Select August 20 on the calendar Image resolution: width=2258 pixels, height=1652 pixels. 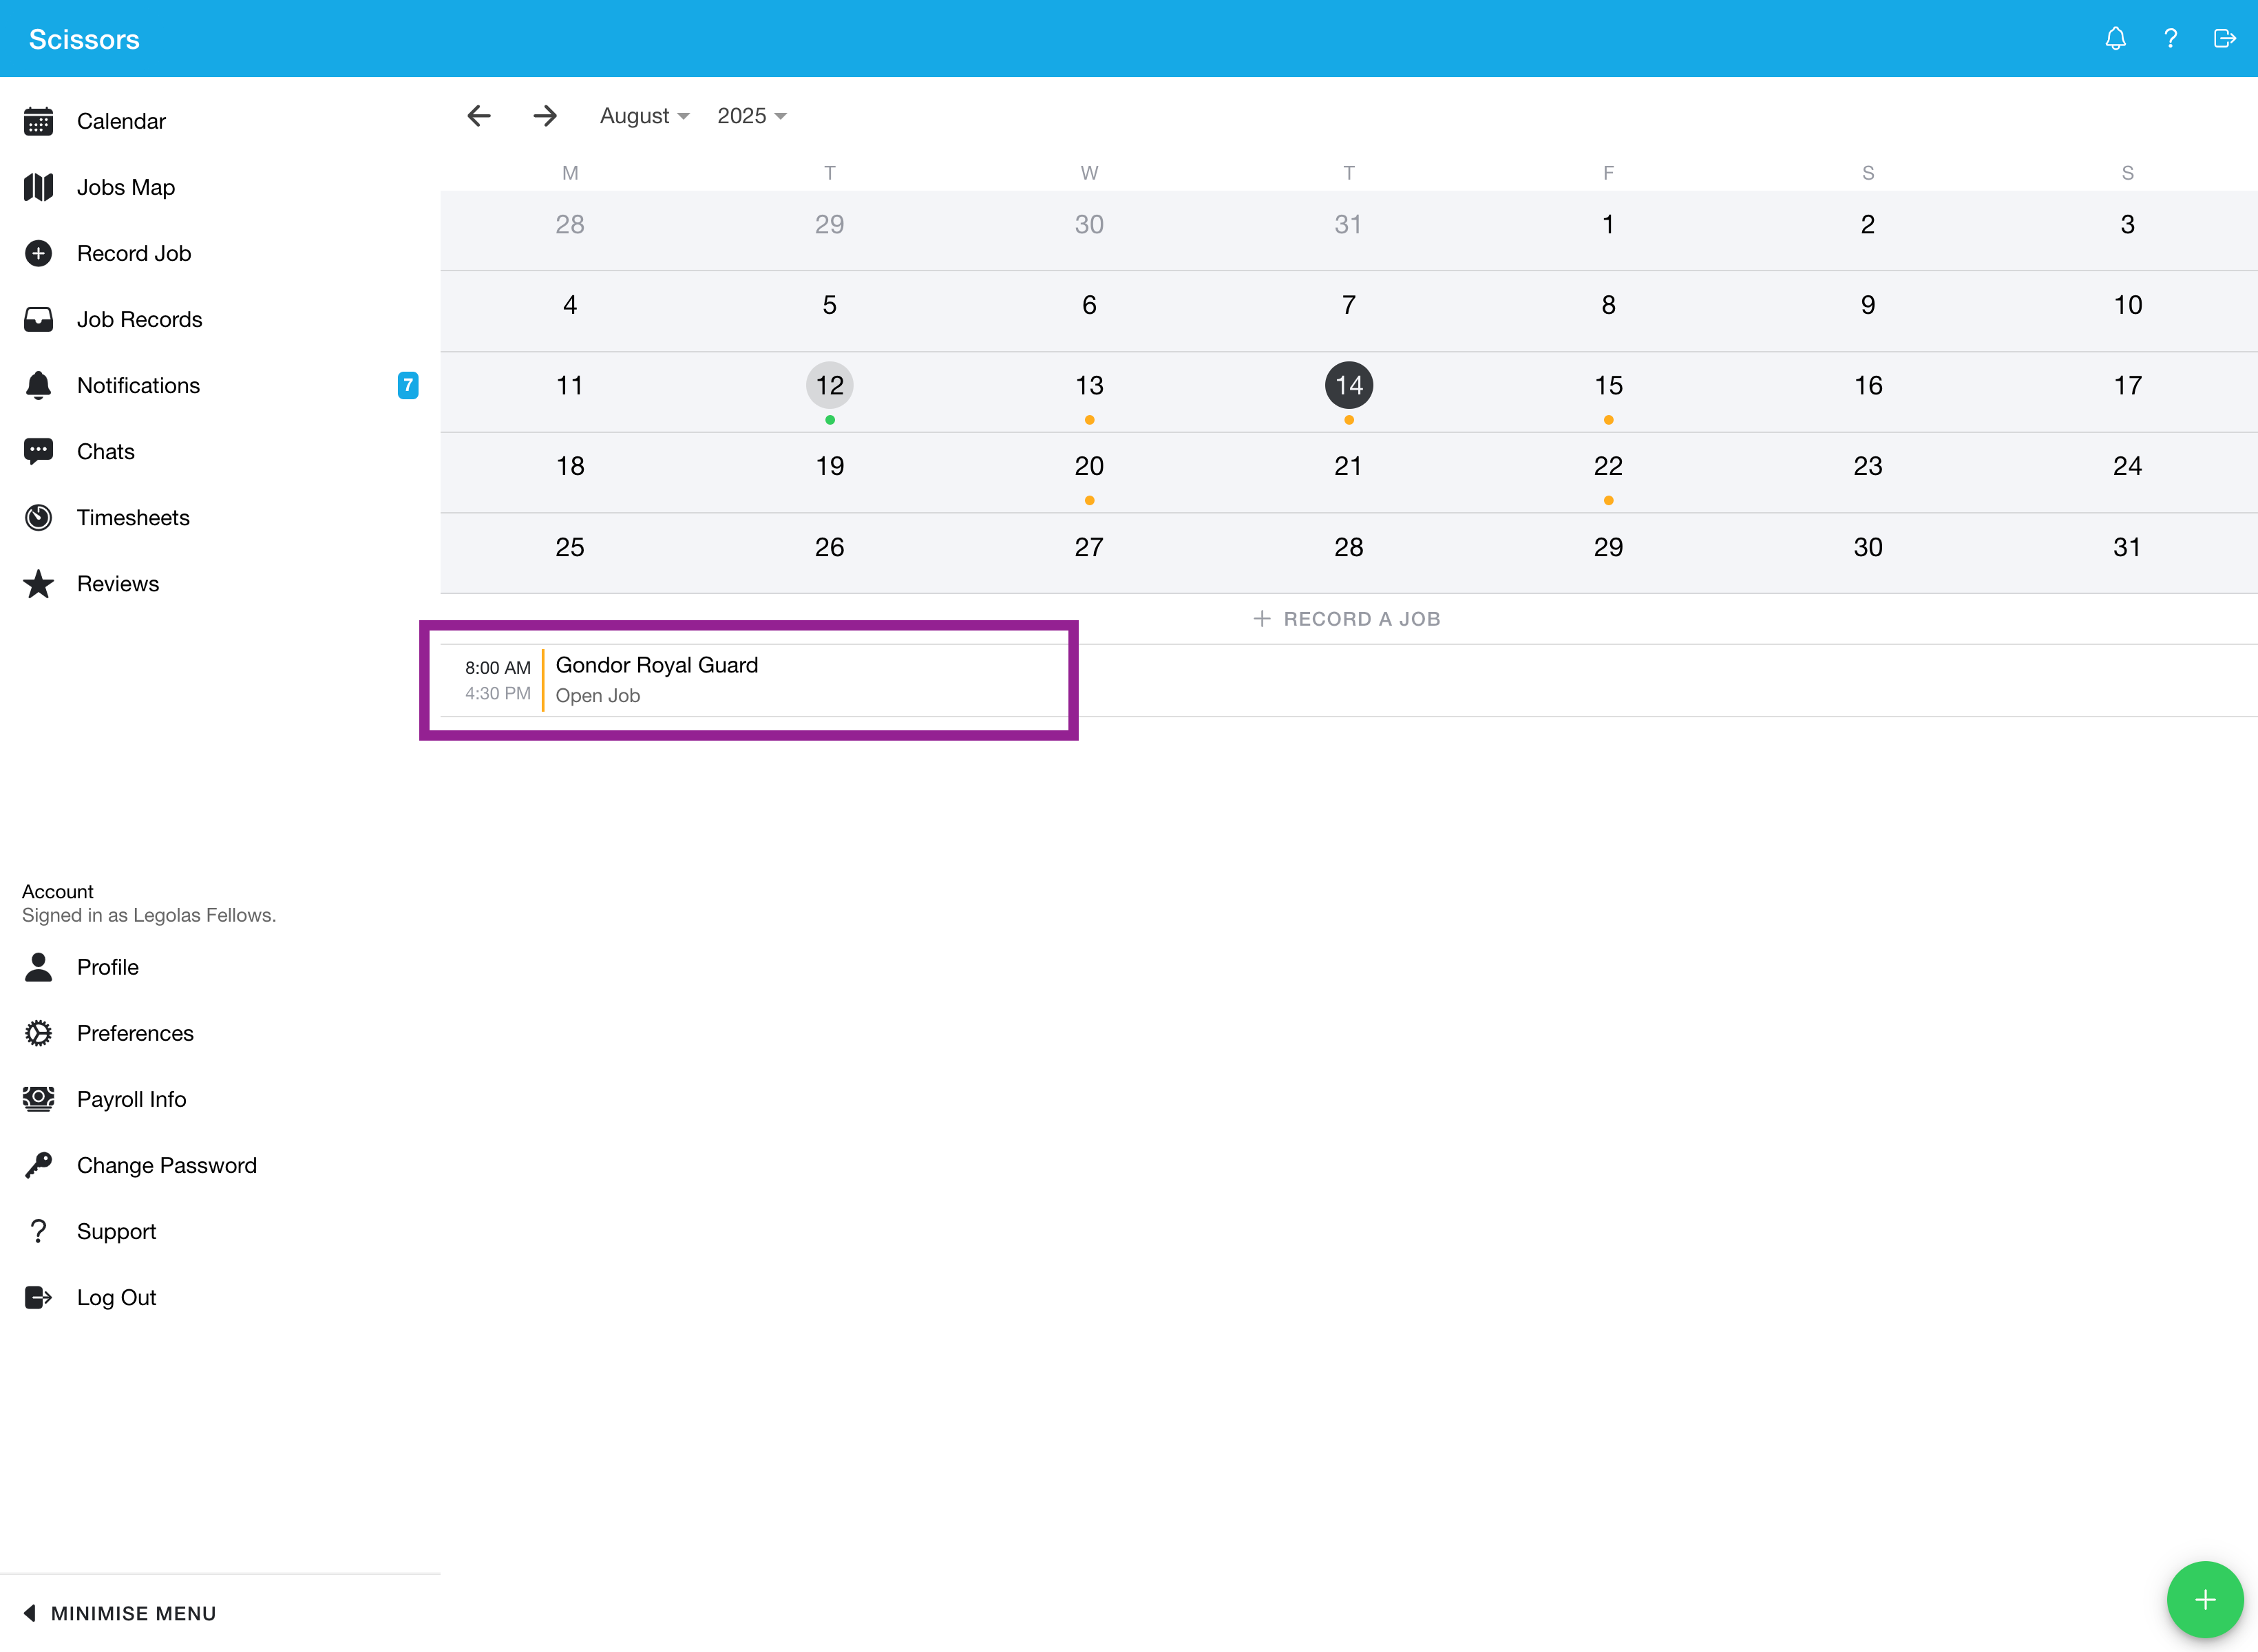click(1089, 467)
